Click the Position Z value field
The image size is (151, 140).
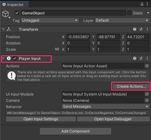coord(138,37)
